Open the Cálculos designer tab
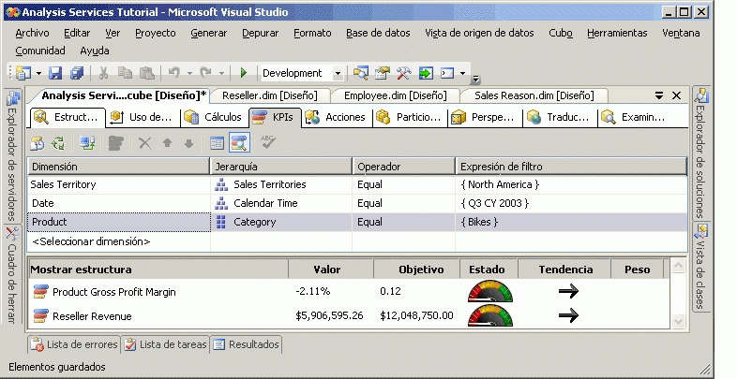This screenshot has width=737, height=379. pos(214,117)
